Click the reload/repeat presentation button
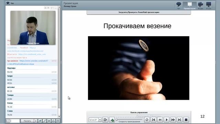 147,120
